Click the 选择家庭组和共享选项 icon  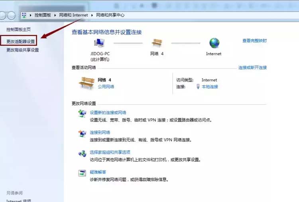(x=82, y=153)
